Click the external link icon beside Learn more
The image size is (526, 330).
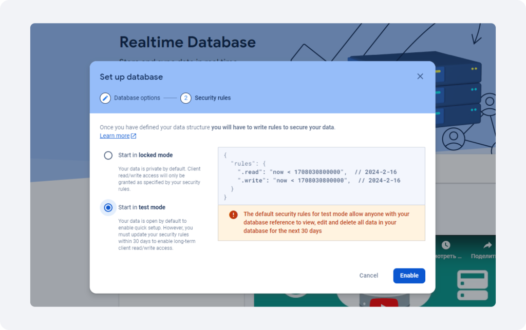pyautogui.click(x=134, y=135)
